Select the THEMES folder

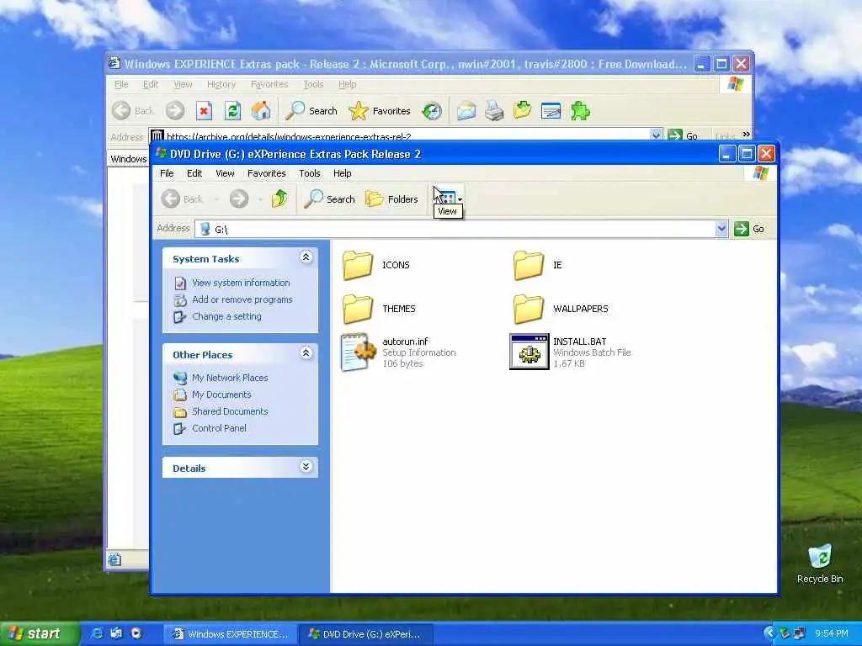(x=358, y=309)
